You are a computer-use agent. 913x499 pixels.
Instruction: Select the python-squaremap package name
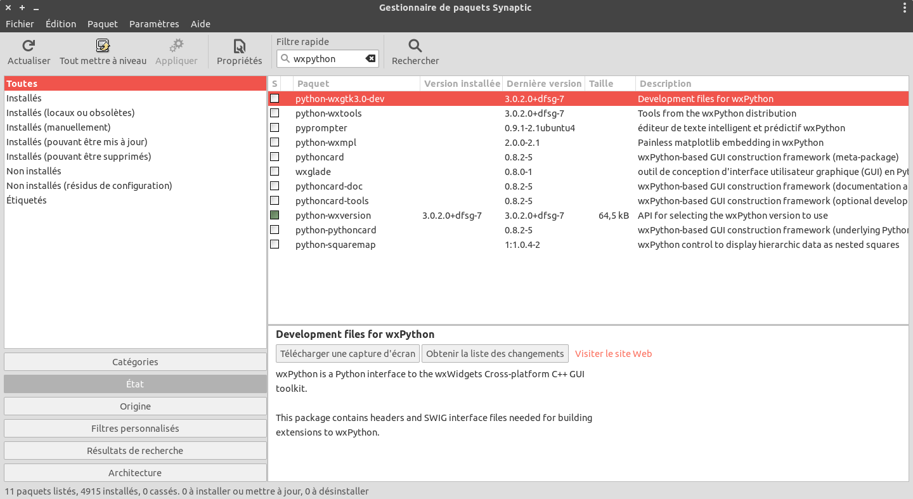tap(335, 245)
